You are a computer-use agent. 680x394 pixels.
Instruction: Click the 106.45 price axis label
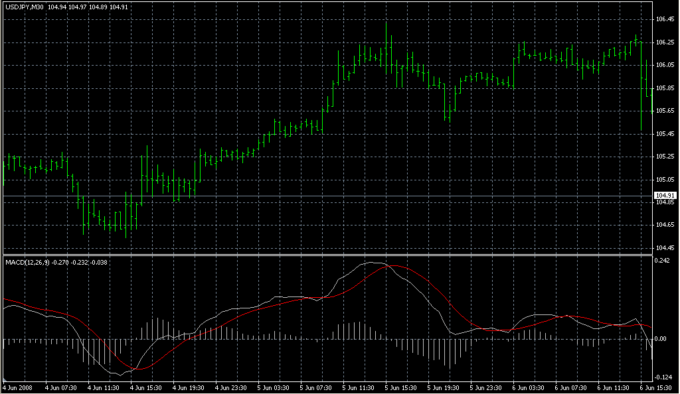coord(665,19)
